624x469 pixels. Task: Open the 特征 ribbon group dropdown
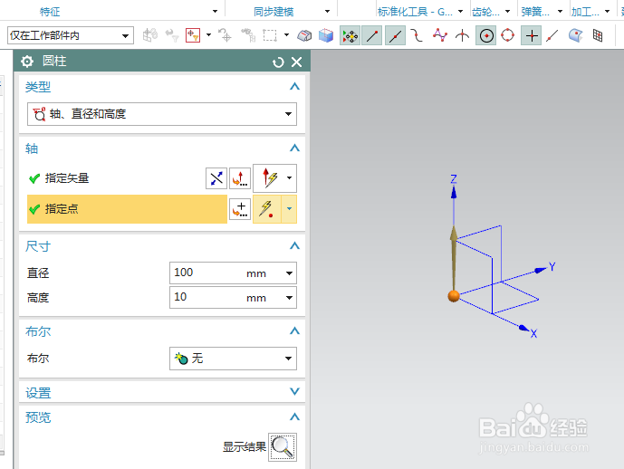(215, 11)
